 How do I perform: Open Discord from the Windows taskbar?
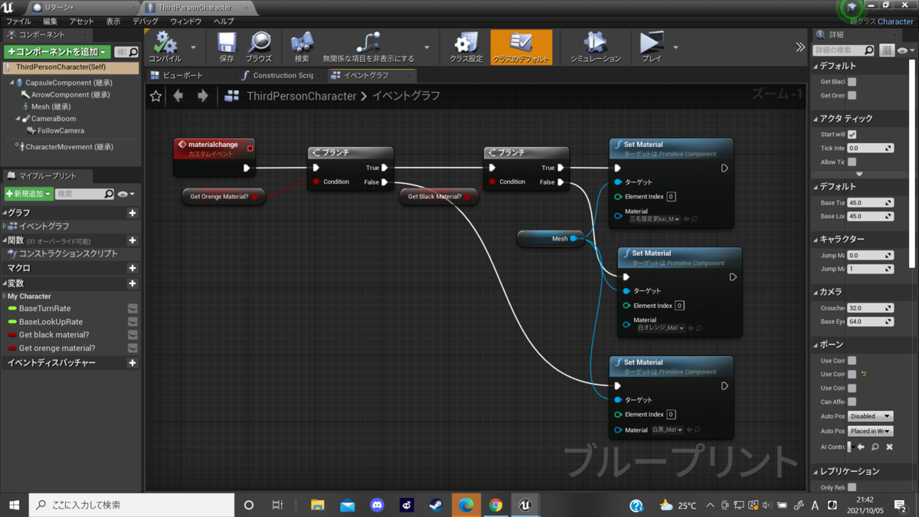coord(377,505)
